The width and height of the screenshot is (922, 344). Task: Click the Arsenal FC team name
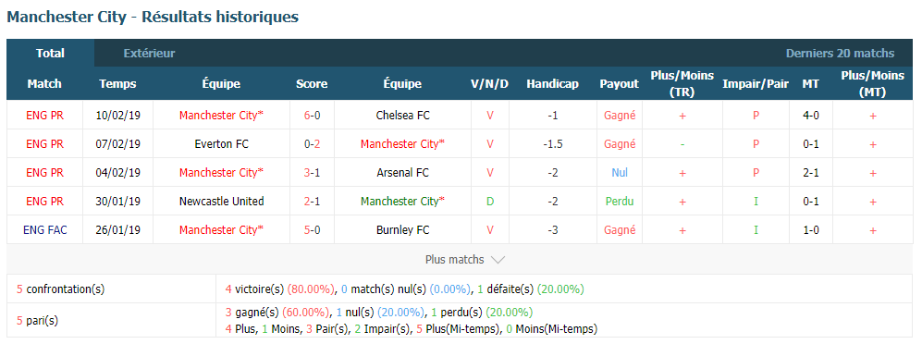403,173
